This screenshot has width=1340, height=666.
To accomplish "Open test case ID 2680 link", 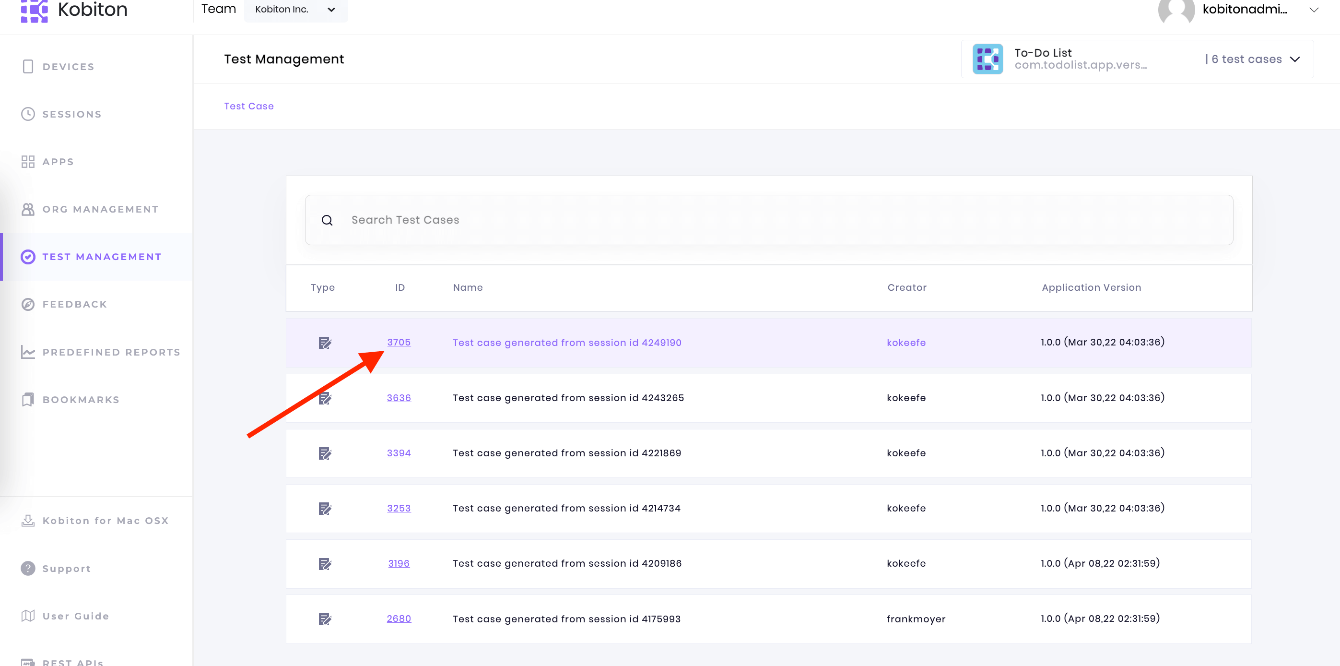I will [399, 618].
